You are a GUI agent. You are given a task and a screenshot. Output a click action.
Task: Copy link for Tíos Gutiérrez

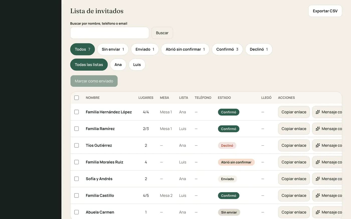[294, 145]
